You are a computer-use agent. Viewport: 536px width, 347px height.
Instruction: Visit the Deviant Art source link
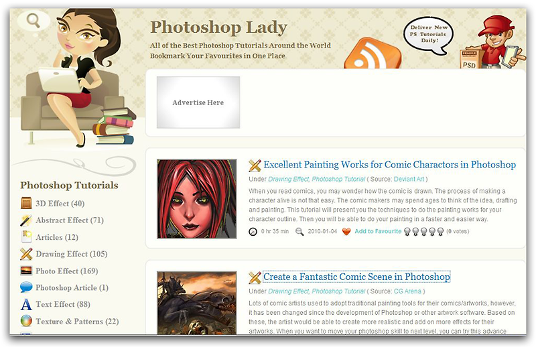[x=409, y=179]
